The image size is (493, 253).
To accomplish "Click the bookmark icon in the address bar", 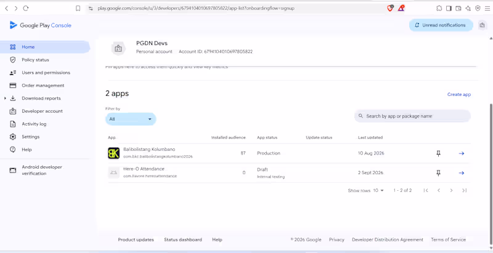I will [78, 9].
